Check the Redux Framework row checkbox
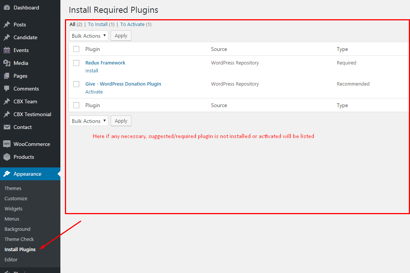This screenshot has height=273, width=410. tap(76, 63)
